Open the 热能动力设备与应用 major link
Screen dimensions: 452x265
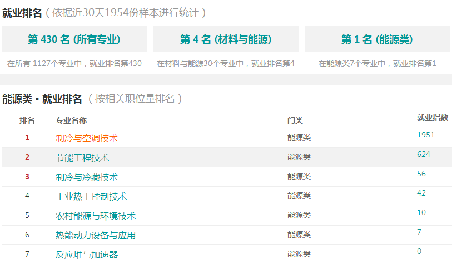pos(96,235)
